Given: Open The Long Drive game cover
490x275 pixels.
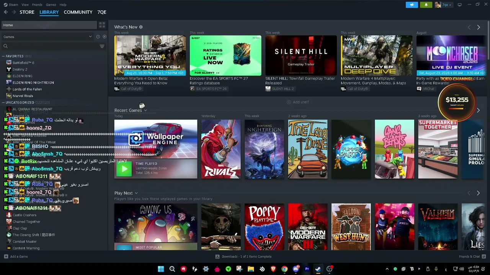Looking at the screenshot, I should click(x=308, y=149).
